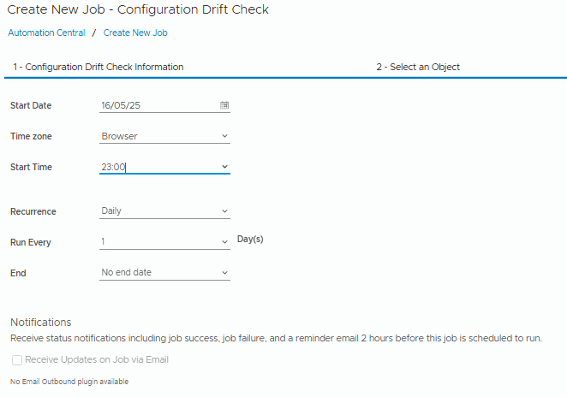The height and width of the screenshot is (397, 567).
Task: Go to the 'Select an Object' step tab
Action: tap(418, 67)
